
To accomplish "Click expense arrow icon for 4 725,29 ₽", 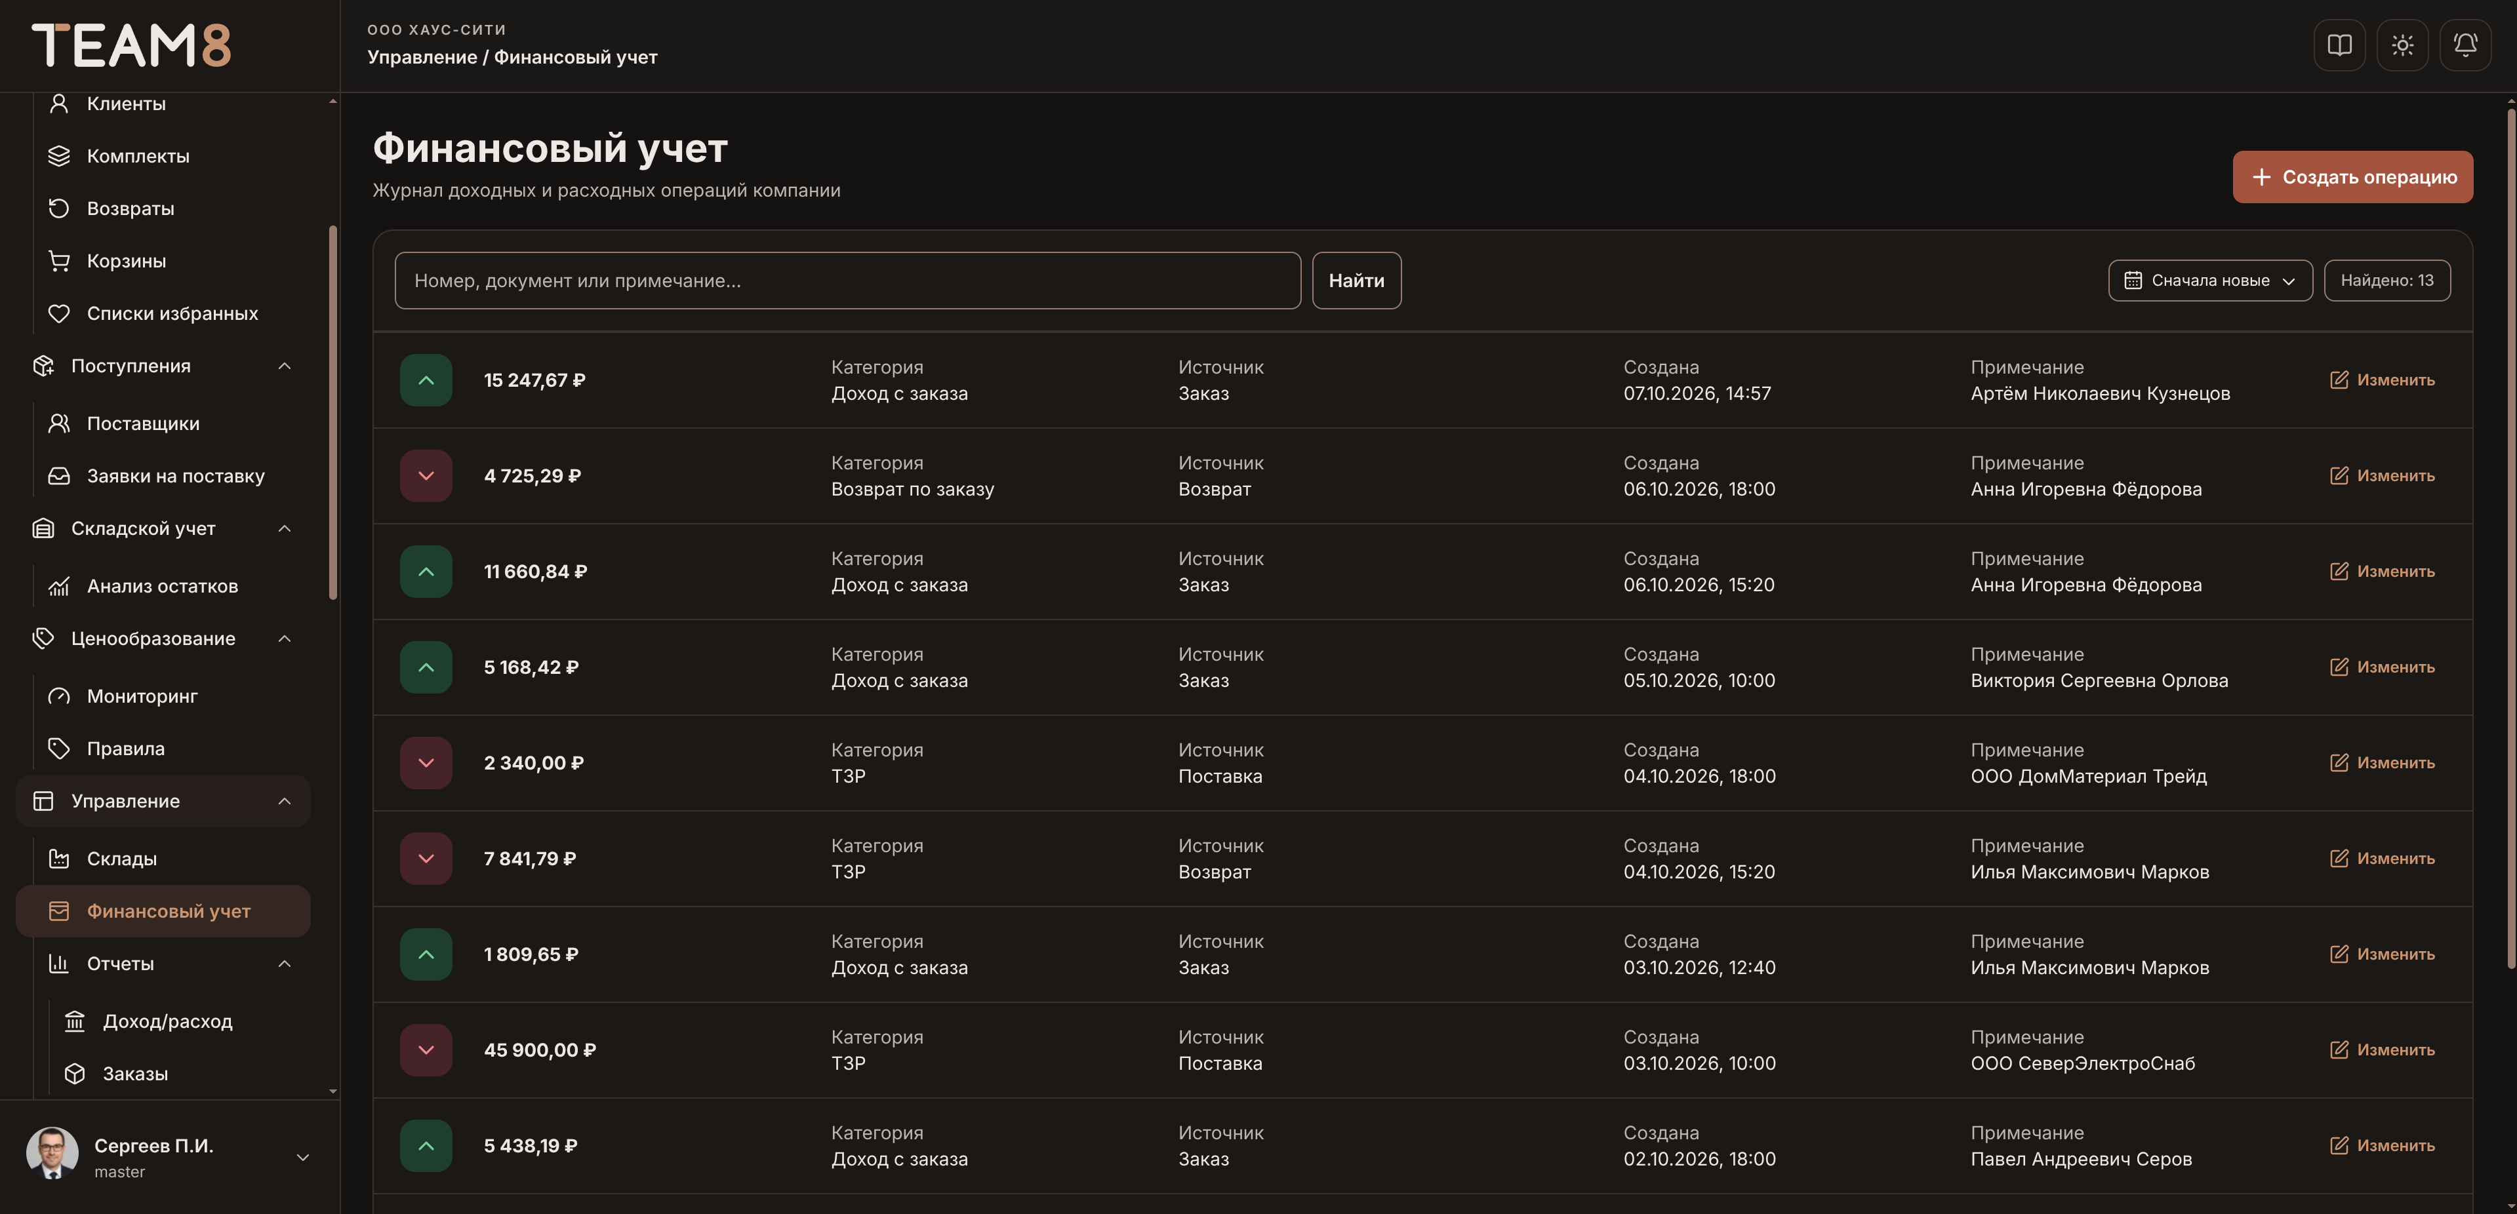I will point(426,477).
